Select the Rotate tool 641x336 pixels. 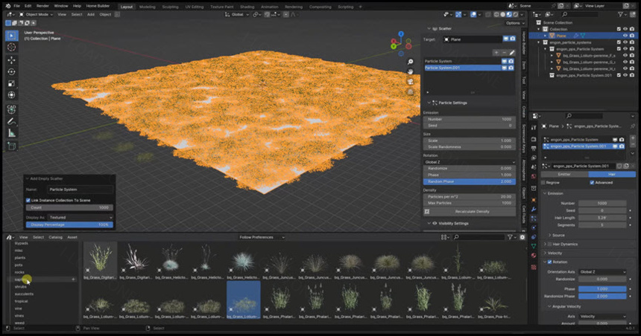point(11,72)
